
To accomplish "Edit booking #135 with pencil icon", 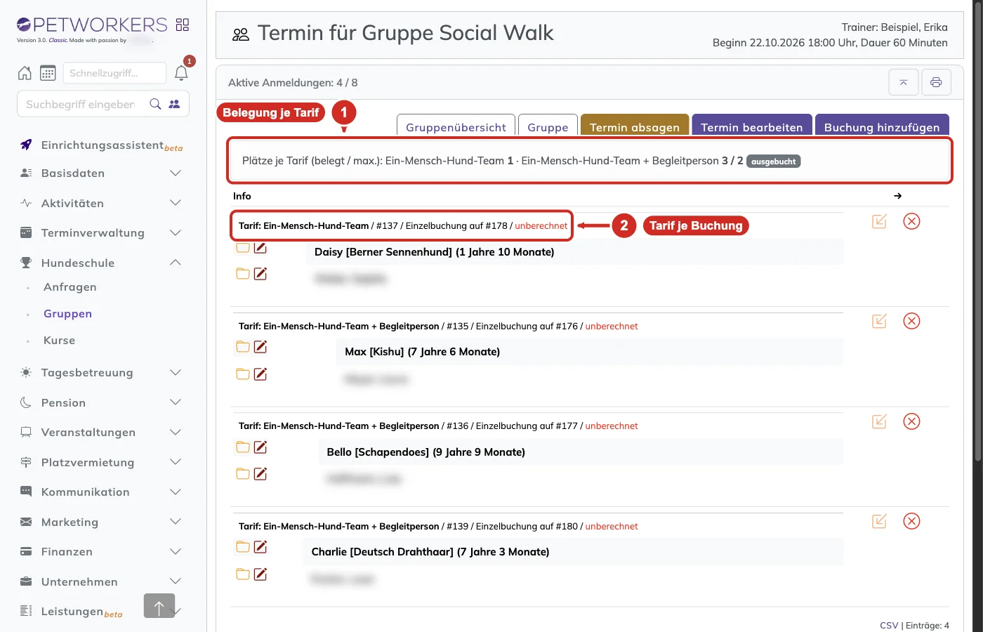I will 879,321.
